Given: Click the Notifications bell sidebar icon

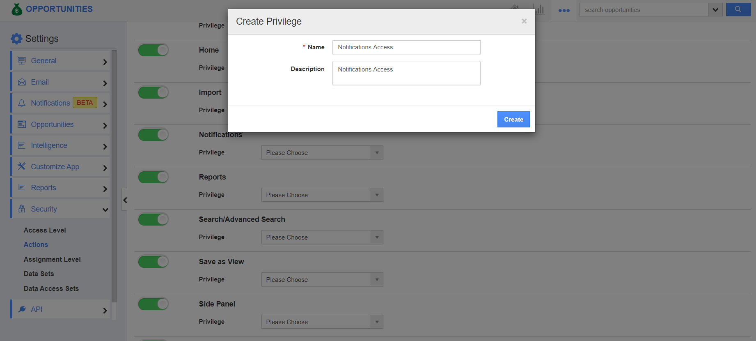Looking at the screenshot, I should [22, 103].
